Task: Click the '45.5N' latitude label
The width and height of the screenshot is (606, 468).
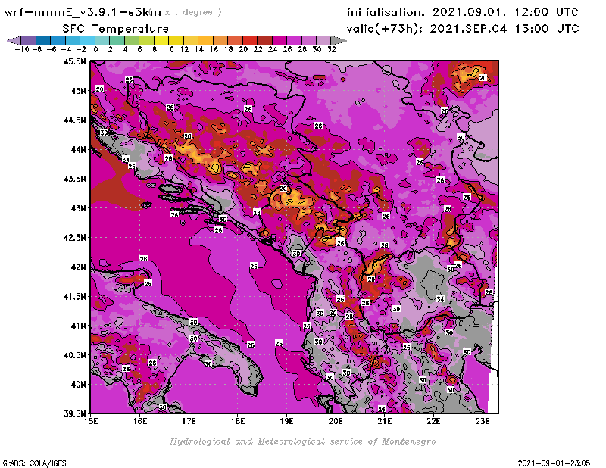Action: pyautogui.click(x=74, y=61)
